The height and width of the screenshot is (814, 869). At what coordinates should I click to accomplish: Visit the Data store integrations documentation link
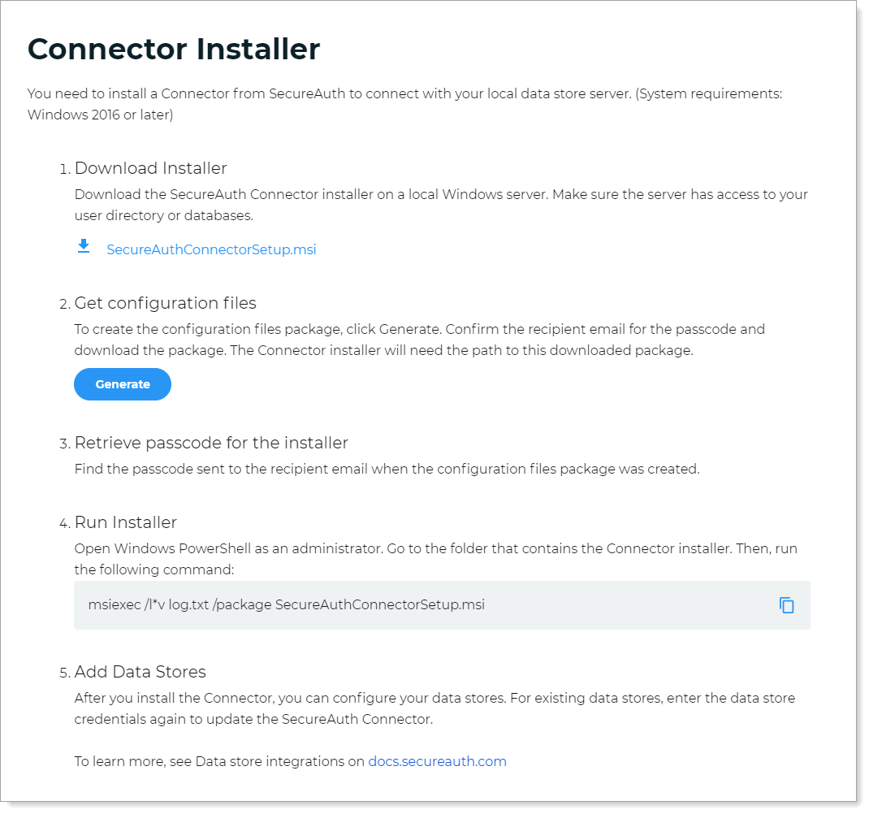pyautogui.click(x=437, y=761)
